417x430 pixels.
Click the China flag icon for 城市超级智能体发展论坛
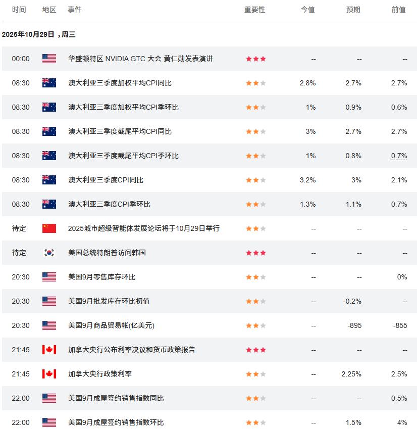click(x=49, y=228)
